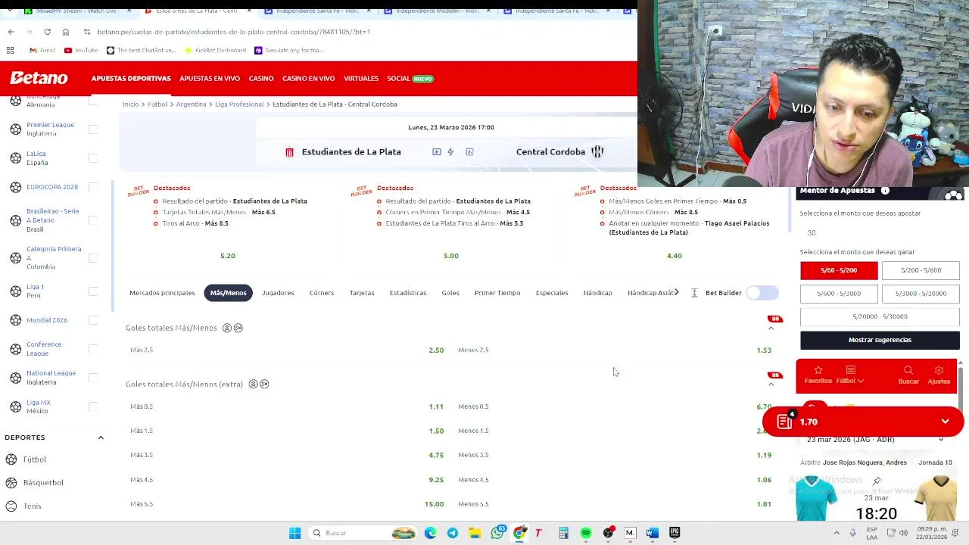Open the bet slip showing 1.70

[863, 422]
